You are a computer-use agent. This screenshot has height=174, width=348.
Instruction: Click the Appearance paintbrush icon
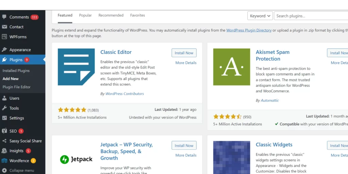point(4,50)
